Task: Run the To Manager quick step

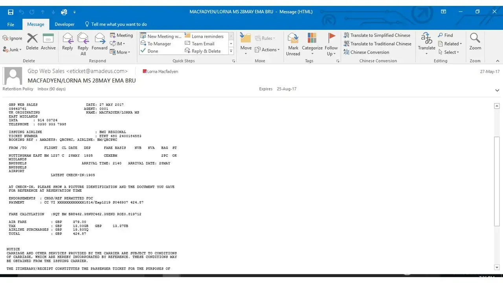Action: (156, 44)
